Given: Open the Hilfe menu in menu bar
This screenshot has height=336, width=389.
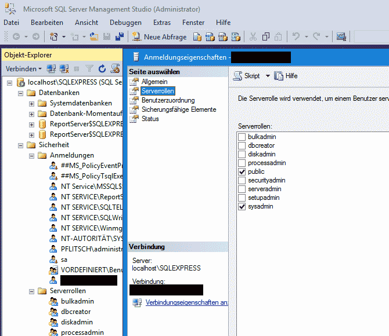Looking at the screenshot, I should (223, 23).
